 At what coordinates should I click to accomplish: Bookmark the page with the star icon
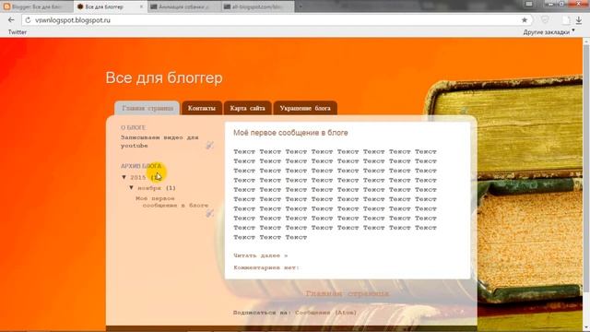pyautogui.click(x=525, y=20)
